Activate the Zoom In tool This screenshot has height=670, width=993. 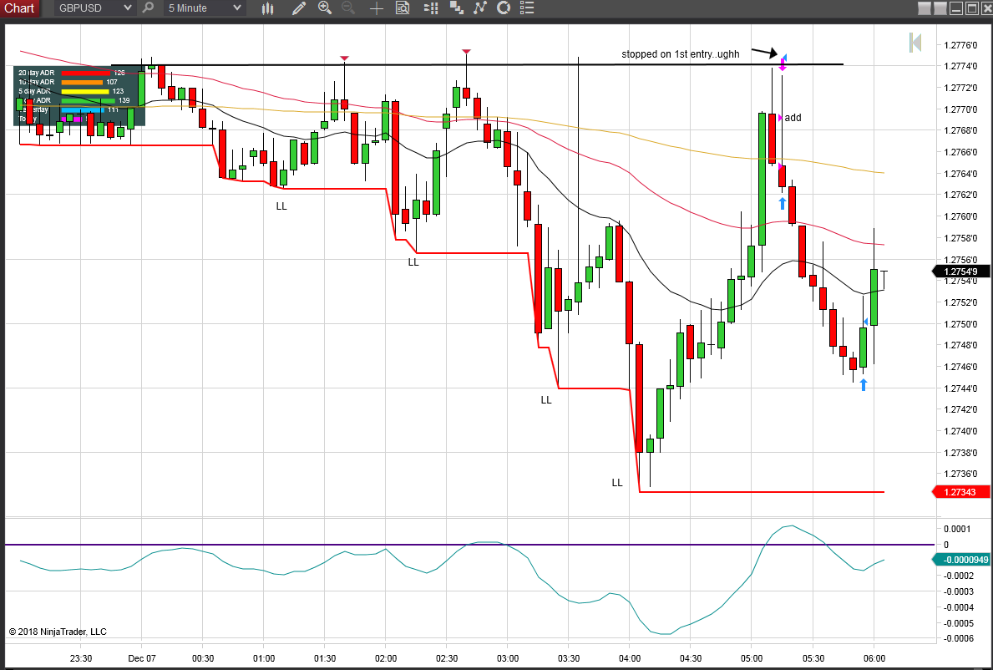pos(325,8)
